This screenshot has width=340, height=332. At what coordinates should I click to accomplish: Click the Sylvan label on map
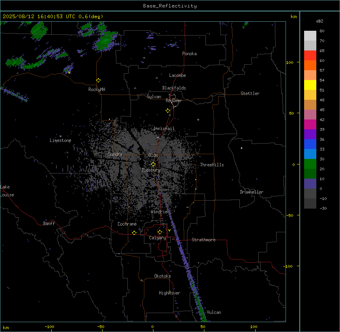154,97
